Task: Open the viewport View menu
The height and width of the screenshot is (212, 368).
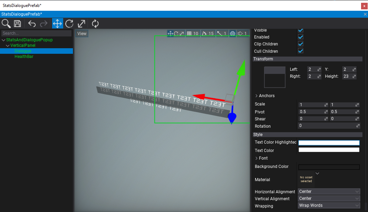Action: tap(82, 34)
